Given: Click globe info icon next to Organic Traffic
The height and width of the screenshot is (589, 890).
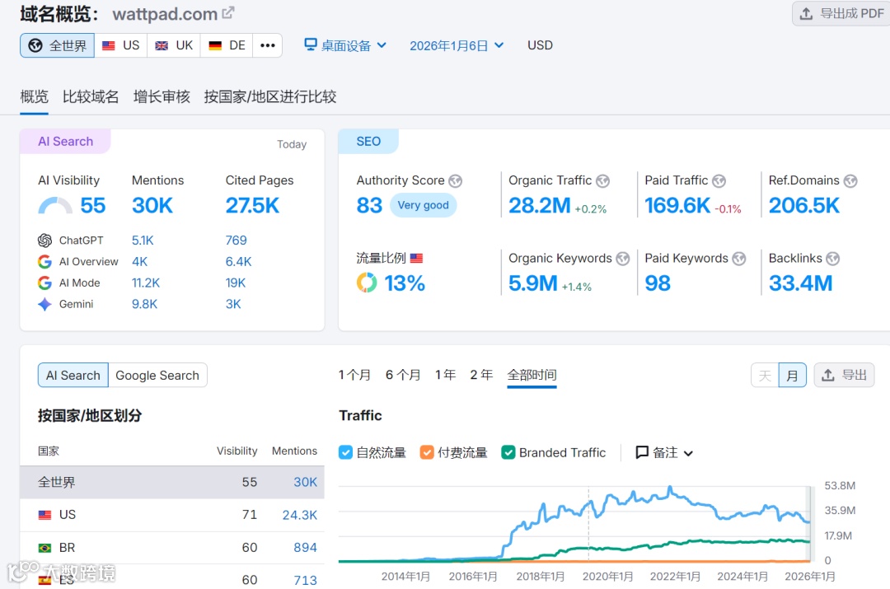Looking at the screenshot, I should [602, 181].
